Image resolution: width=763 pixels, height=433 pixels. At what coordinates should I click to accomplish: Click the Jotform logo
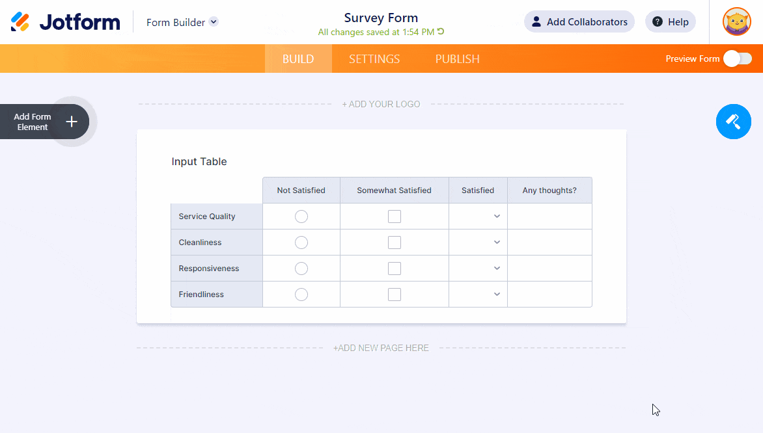coord(65,22)
